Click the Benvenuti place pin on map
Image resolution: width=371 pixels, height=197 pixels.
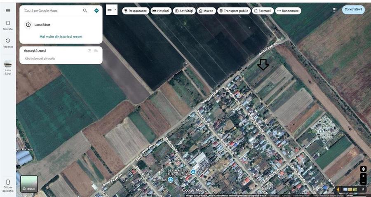(170, 180)
